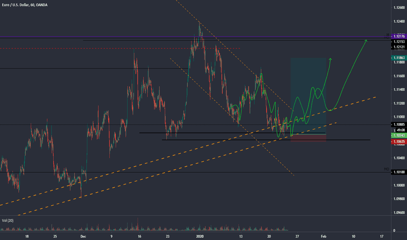
Task: Click the green arrowhead ending near 1.12153
Action: [x=366, y=41]
